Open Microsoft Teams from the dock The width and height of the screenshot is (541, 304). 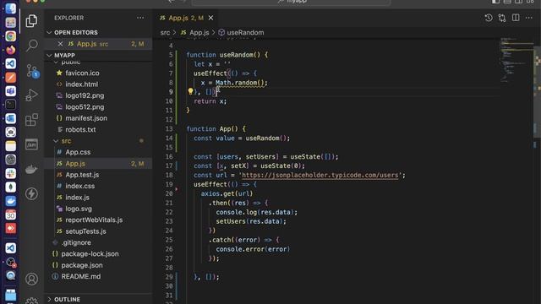click(10, 91)
